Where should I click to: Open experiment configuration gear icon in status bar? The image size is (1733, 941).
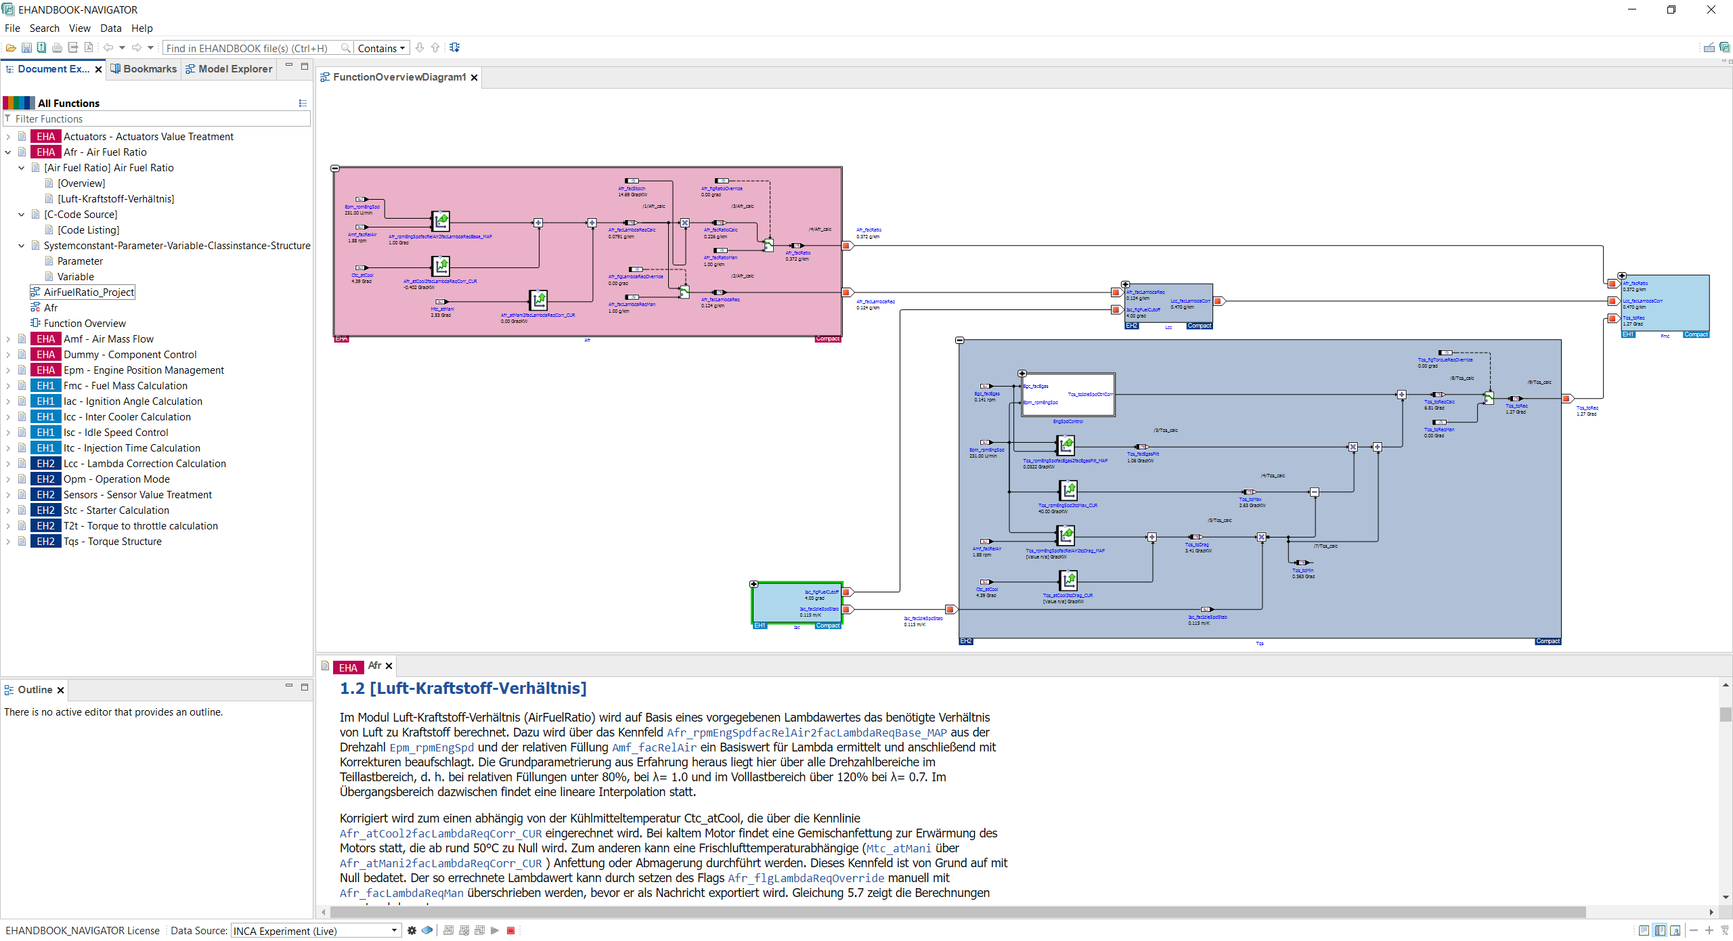[x=412, y=931]
